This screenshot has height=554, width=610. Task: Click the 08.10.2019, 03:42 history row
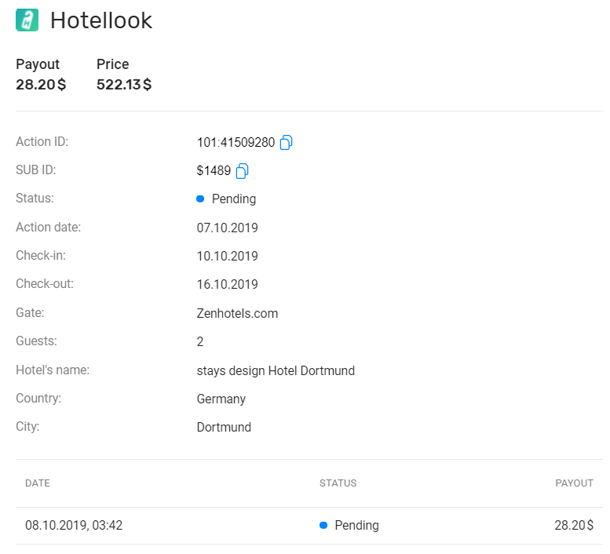click(x=309, y=525)
